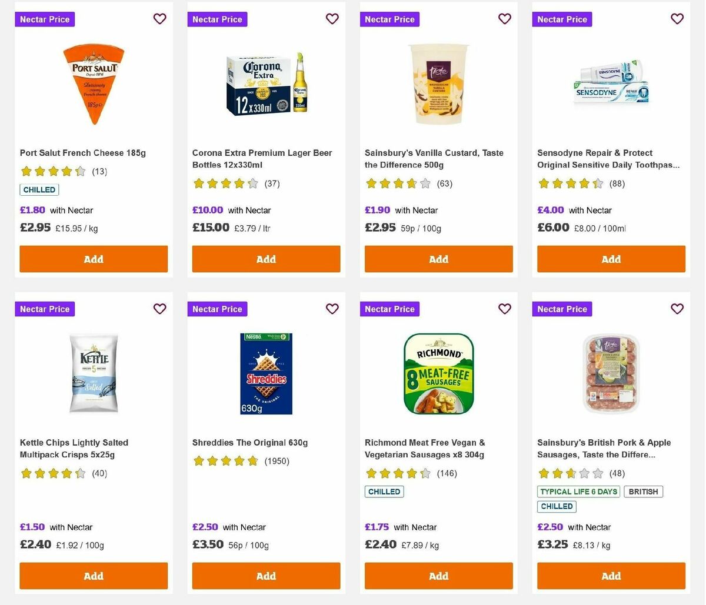Favourite the Richmond Meat Free Sausages
The height and width of the screenshot is (605, 706).
coord(504,309)
